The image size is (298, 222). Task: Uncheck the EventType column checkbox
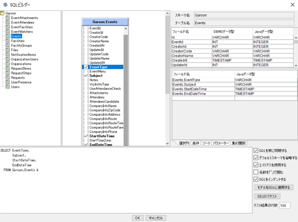click(x=86, y=67)
